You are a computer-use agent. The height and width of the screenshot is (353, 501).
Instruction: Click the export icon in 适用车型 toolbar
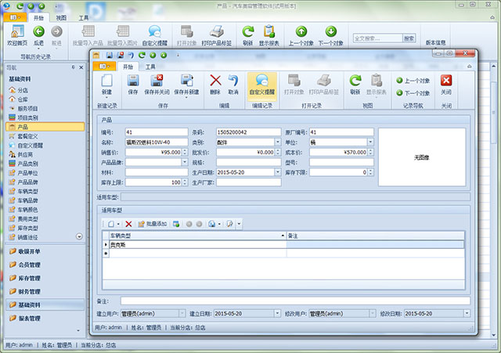click(211, 224)
